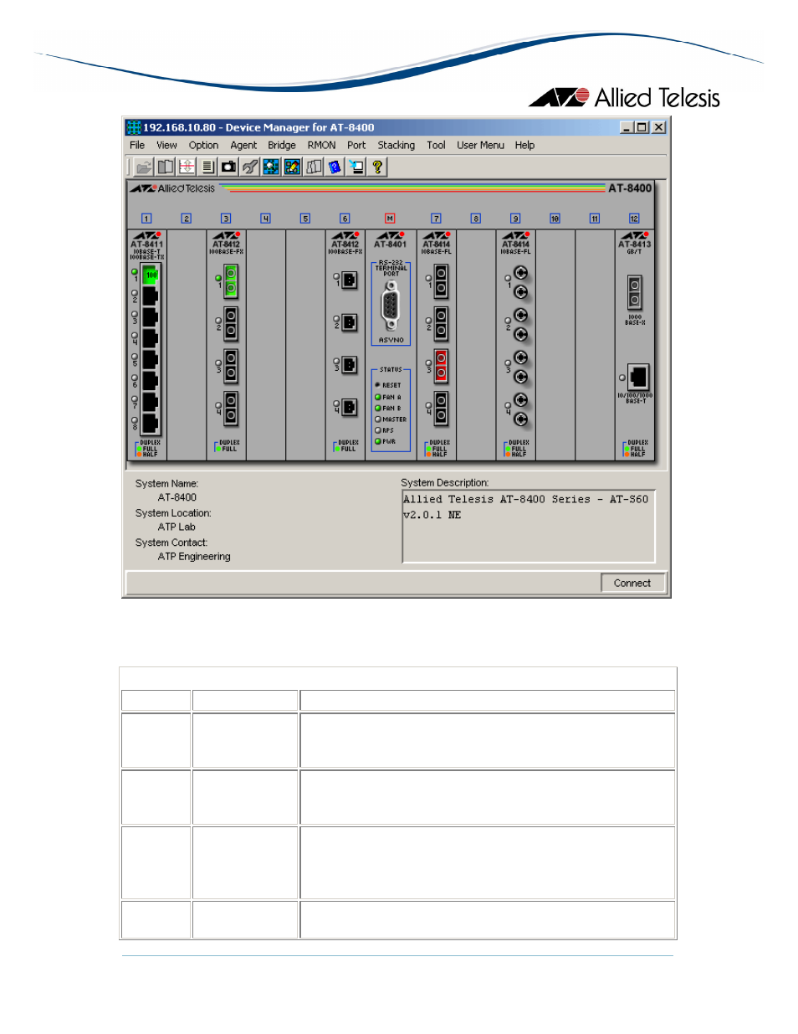Screen dimensions: 798x1034
Task: Open the User Menu menu
Action: click(480, 145)
